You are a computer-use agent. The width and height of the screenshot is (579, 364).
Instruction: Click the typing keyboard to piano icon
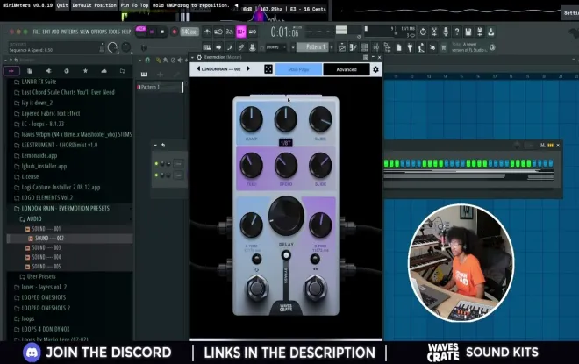(x=207, y=47)
